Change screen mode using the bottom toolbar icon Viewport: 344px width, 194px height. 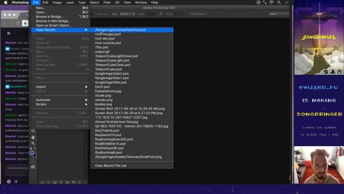point(33,167)
